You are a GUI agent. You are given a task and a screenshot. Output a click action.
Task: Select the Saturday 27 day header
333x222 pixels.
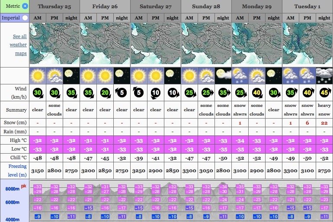coord(155,6)
